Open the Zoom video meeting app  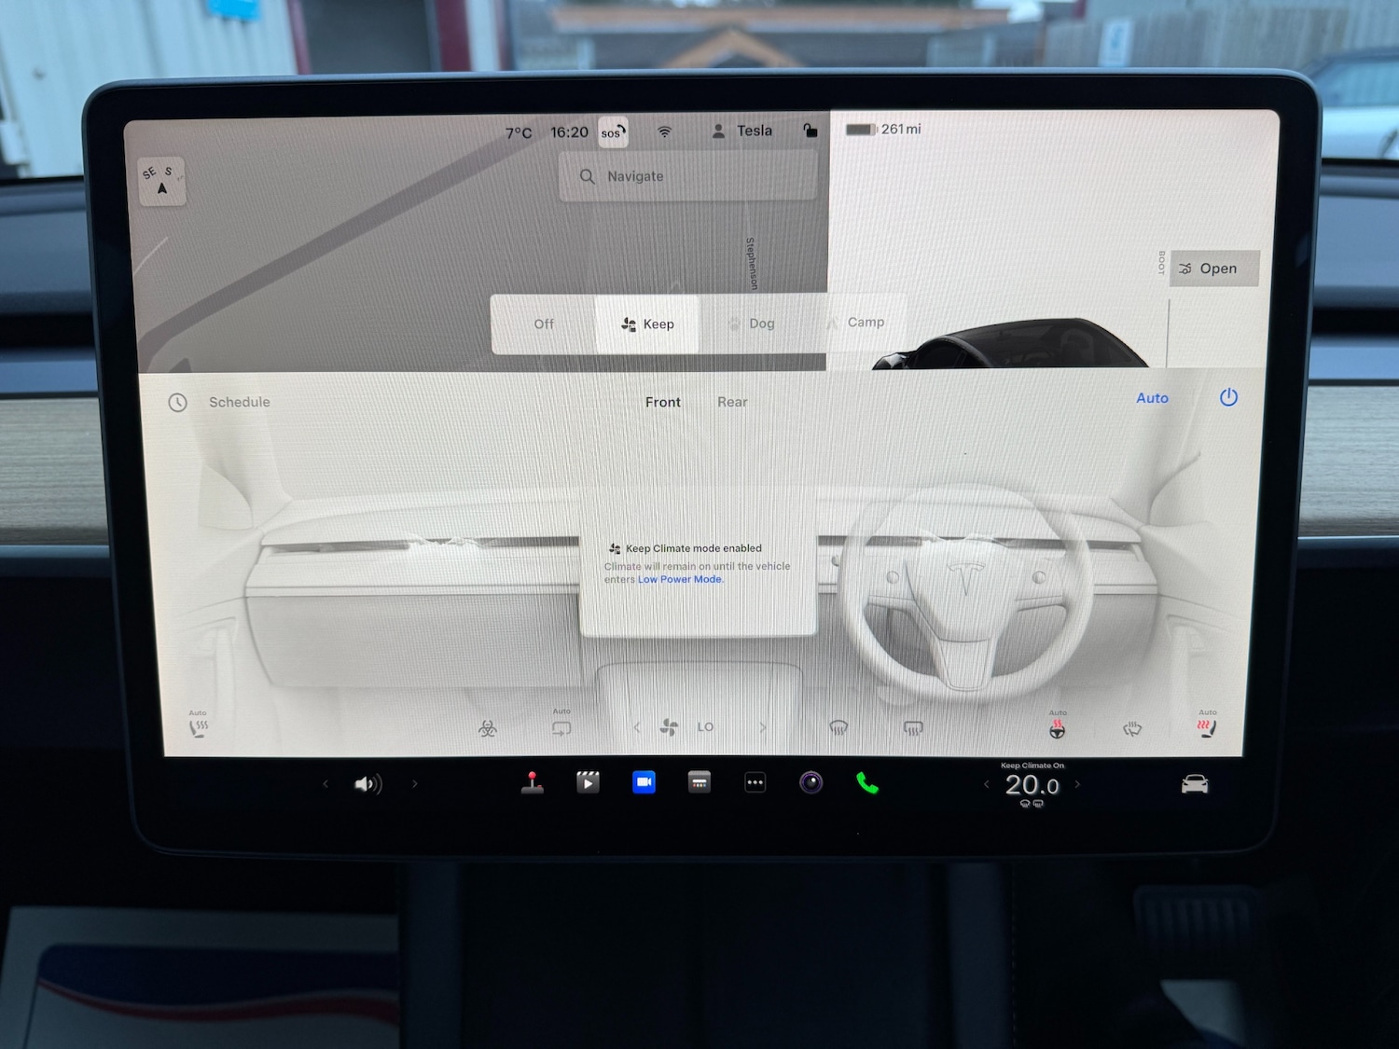(644, 782)
